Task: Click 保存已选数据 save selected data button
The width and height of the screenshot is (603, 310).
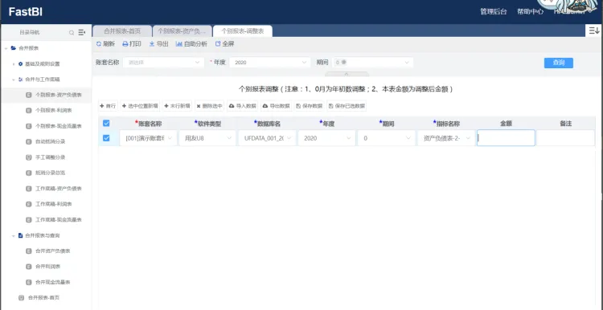Action: click(x=347, y=106)
